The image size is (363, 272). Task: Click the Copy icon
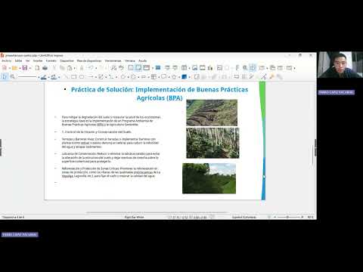click(x=62, y=68)
